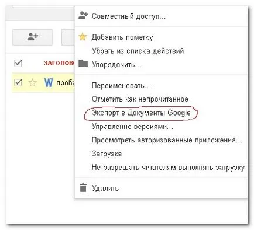Choose Добавить пометку menu entry
Image resolution: width=254 pixels, height=230 pixels.
[122, 37]
